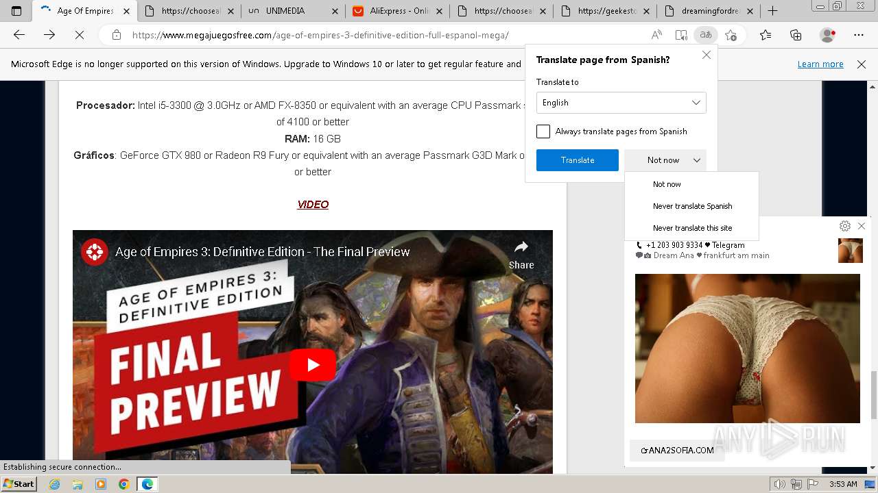Image resolution: width=878 pixels, height=493 pixels.
Task: Close the AliExpress tab
Action: [x=439, y=11]
